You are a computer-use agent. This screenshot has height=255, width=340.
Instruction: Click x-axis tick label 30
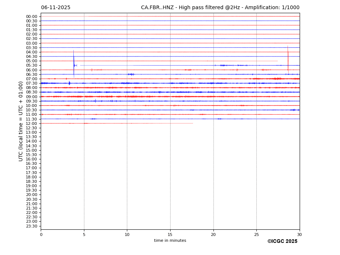click(x=299, y=235)
